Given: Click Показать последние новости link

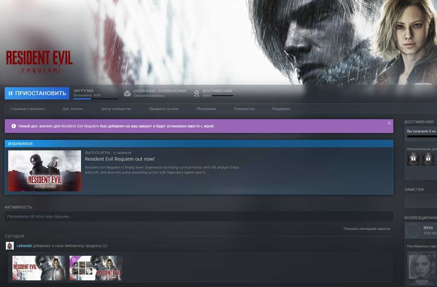Looking at the screenshot, I should (367, 229).
